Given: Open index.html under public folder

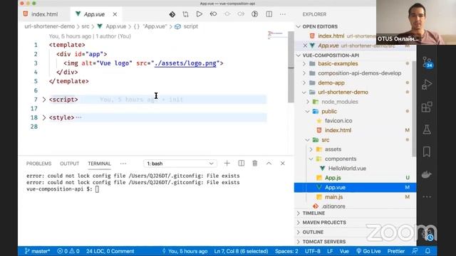Looking at the screenshot, I should [x=338, y=130].
